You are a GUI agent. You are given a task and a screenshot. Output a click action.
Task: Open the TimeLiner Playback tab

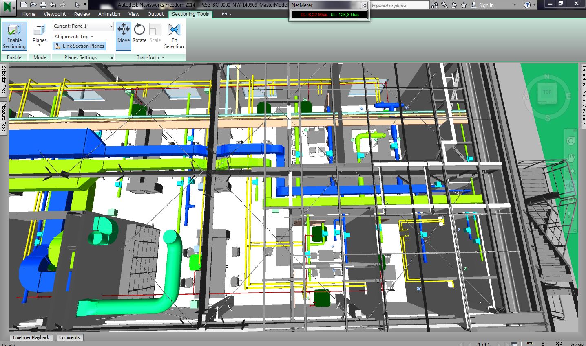[x=31, y=337]
